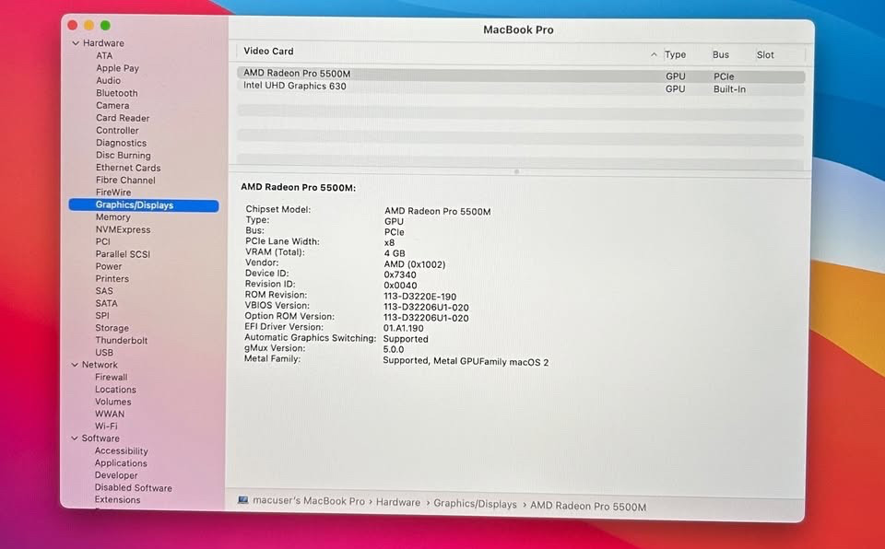The height and width of the screenshot is (549, 885).
Task: Sort by the Type column header
Action: 675,54
